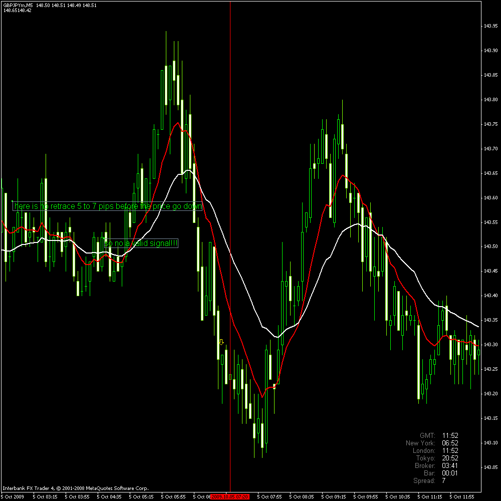Click the New York time value 06:52
The image size is (501, 501).
[x=449, y=443]
